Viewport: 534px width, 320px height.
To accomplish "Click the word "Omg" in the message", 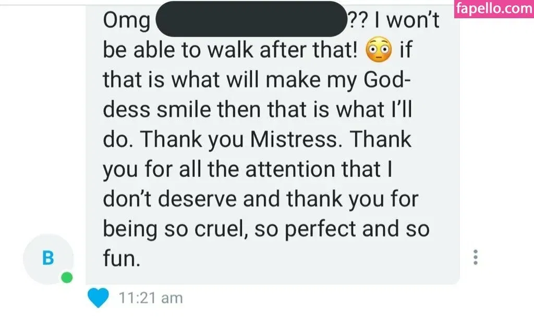I will click(x=127, y=21).
